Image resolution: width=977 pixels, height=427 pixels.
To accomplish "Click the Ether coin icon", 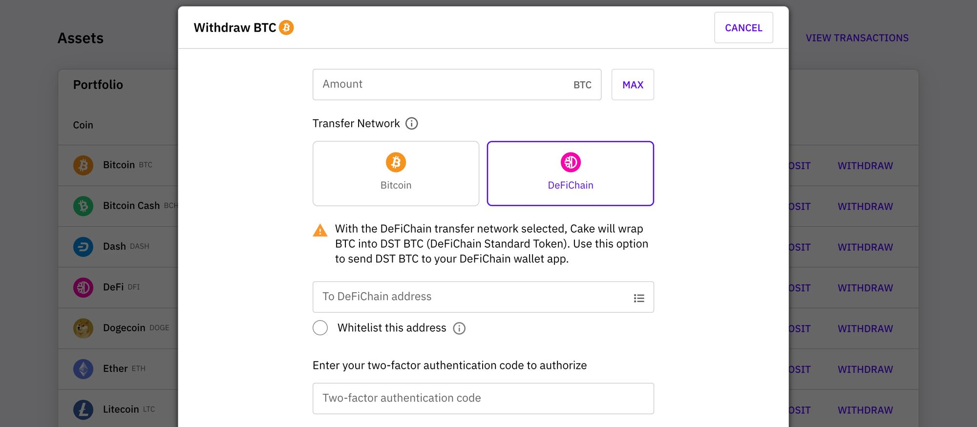I will 83,369.
